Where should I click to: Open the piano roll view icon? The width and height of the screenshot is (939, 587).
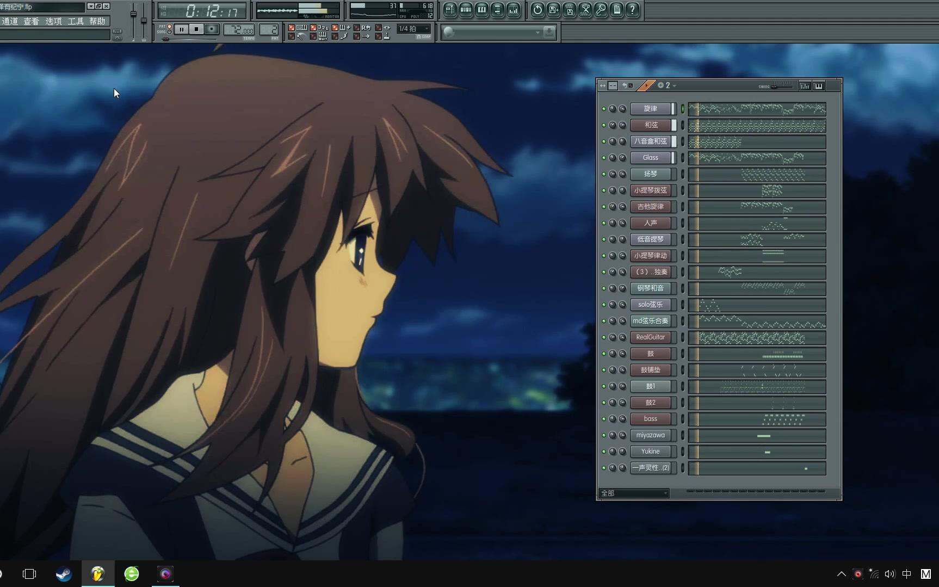[481, 10]
